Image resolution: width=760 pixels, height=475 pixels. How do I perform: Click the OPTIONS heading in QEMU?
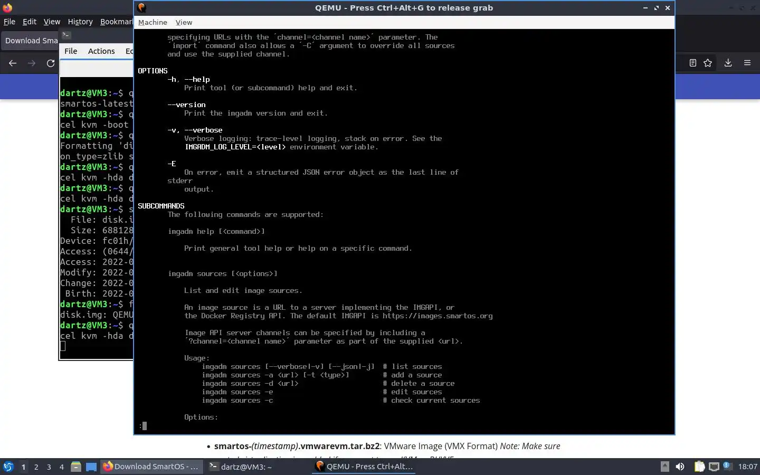(153, 71)
